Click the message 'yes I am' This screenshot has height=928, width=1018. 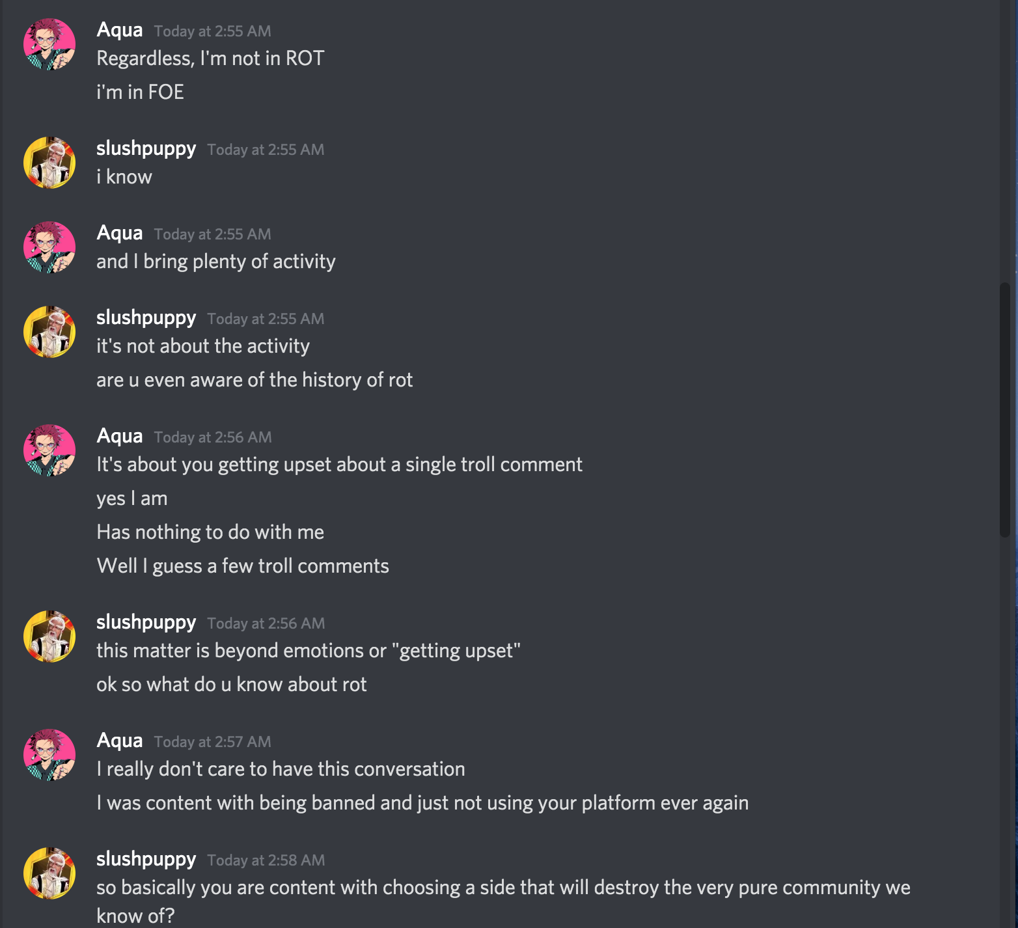[132, 498]
